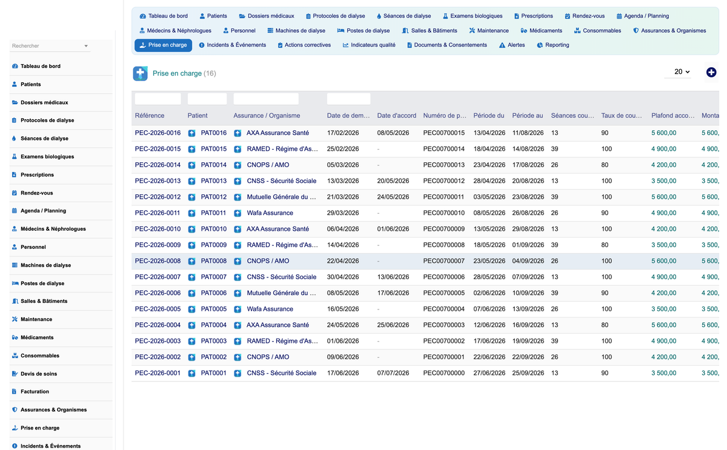This screenshot has height=450, width=727.
Task: Go to Actions correctives top tab
Action: [304, 45]
